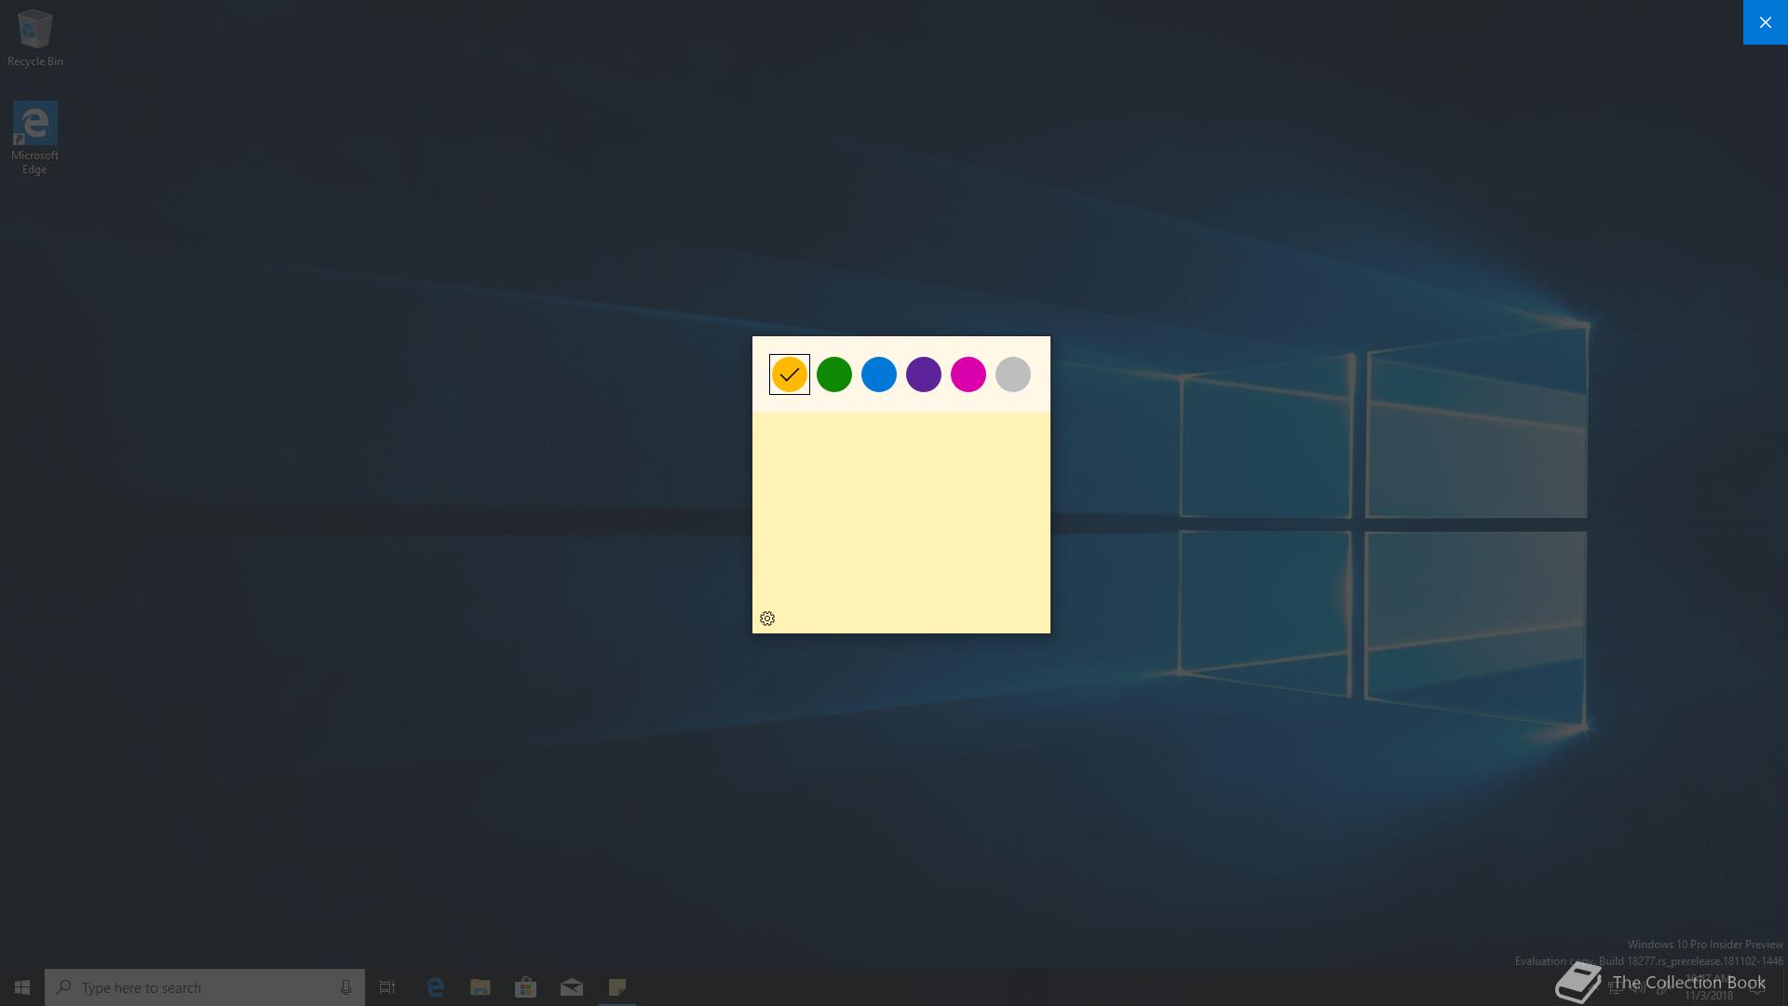This screenshot has width=1788, height=1006.
Task: Close the overlay with the X button
Action: [x=1765, y=22]
